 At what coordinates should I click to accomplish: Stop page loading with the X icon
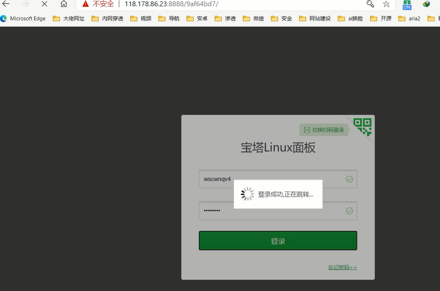click(x=44, y=4)
